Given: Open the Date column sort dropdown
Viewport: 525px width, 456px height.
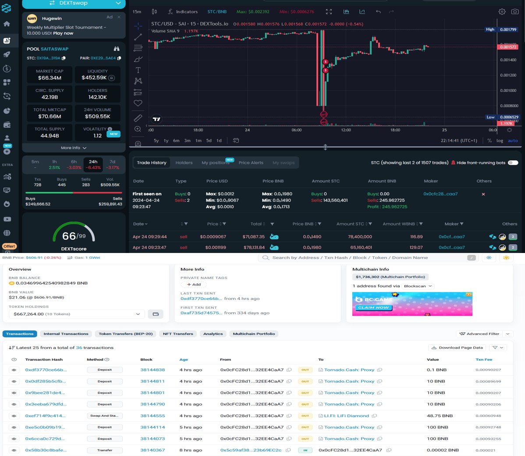Looking at the screenshot, I should tap(140, 224).
